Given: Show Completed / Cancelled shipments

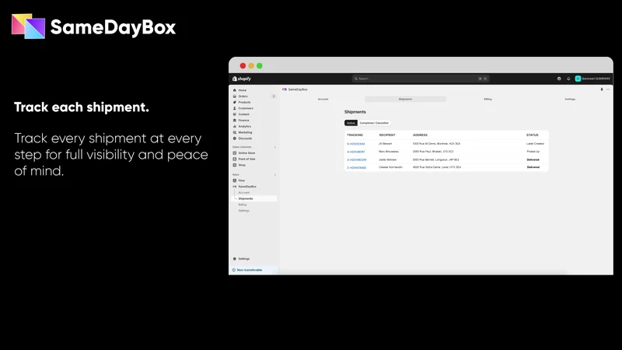Looking at the screenshot, I should point(374,123).
